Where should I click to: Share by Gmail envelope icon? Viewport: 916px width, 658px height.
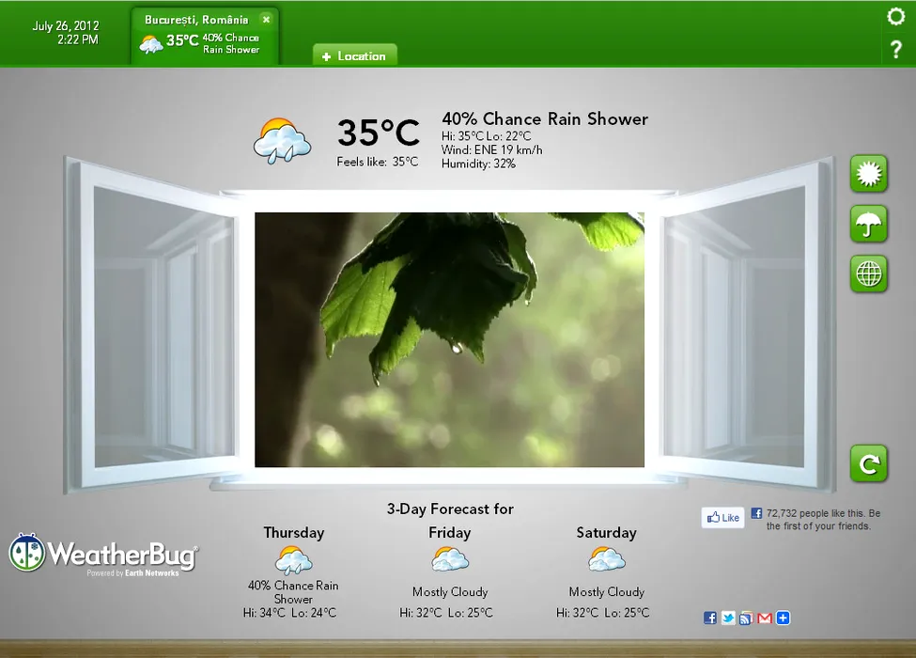765,618
